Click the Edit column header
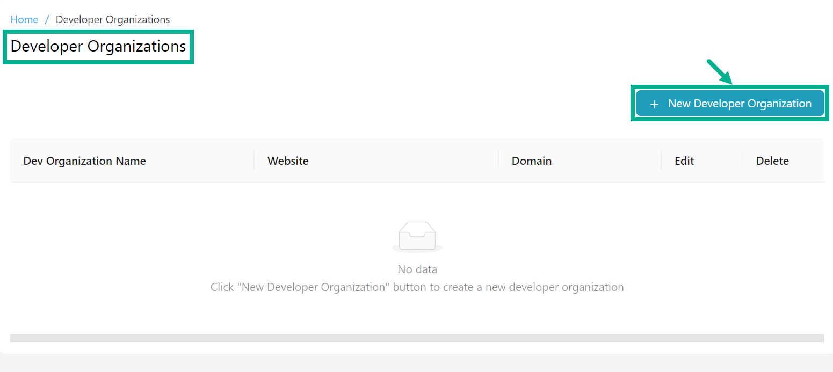 point(684,161)
